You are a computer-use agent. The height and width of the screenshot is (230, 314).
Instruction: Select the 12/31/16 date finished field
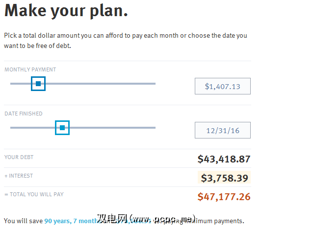pyautogui.click(x=222, y=131)
